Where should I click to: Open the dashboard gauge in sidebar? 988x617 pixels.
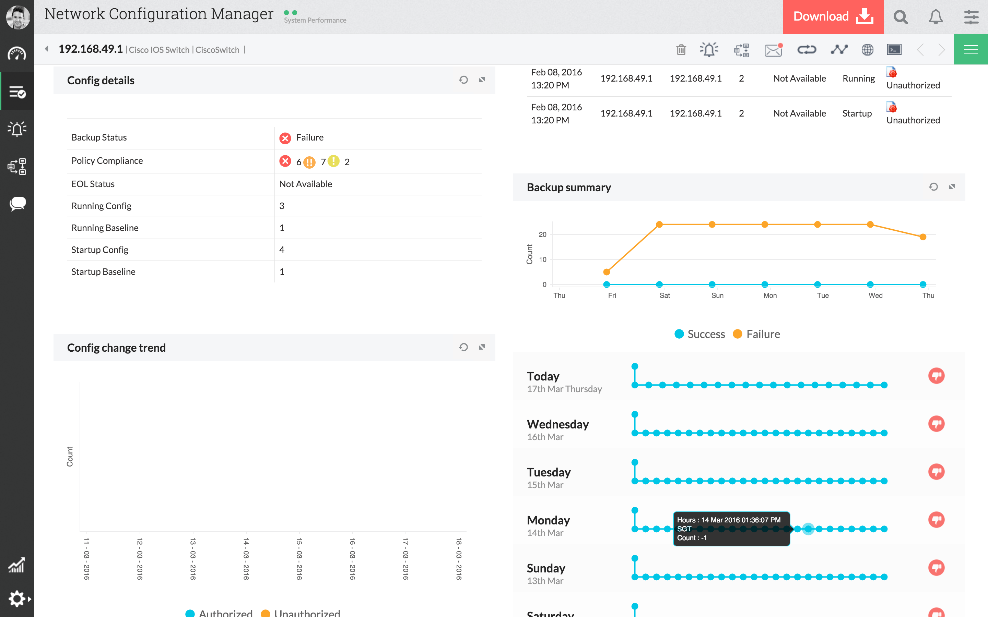tap(17, 53)
